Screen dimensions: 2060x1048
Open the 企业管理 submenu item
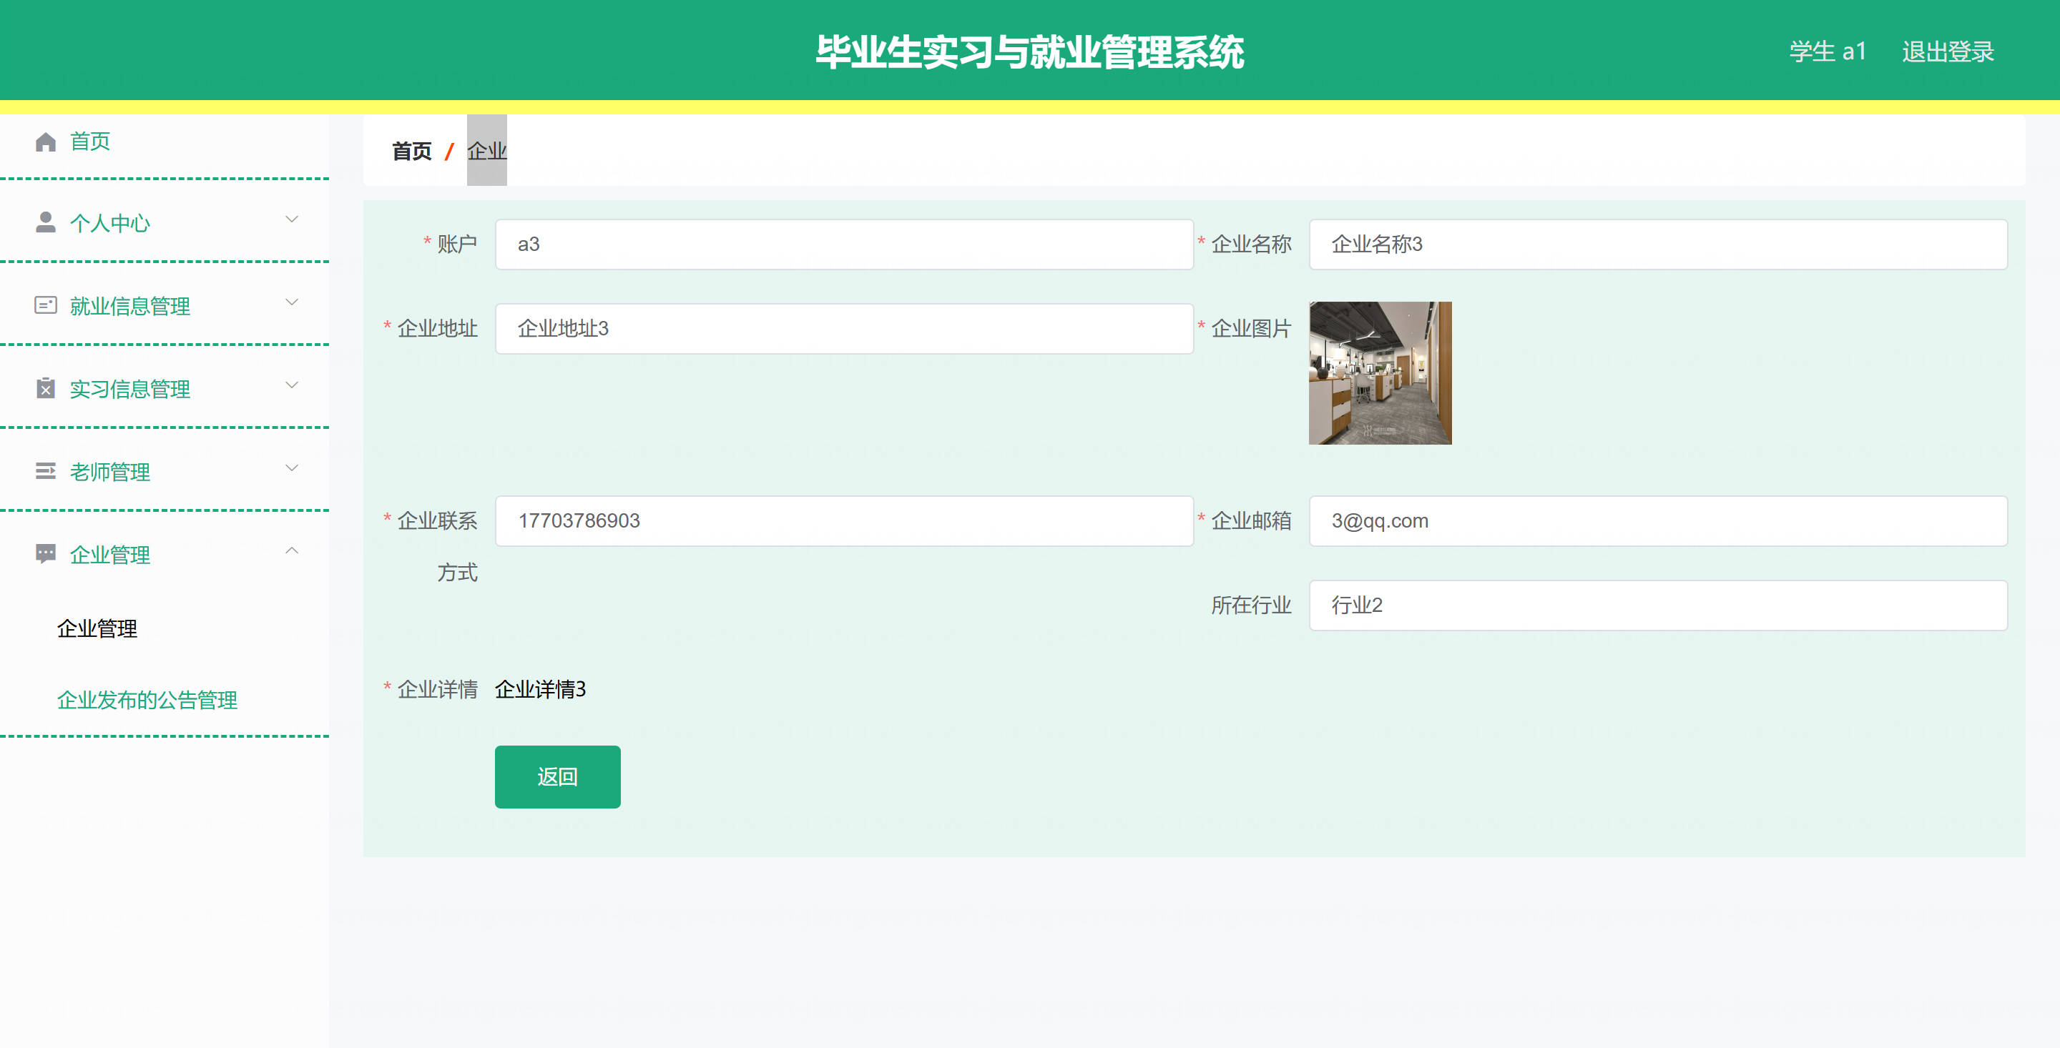point(97,628)
